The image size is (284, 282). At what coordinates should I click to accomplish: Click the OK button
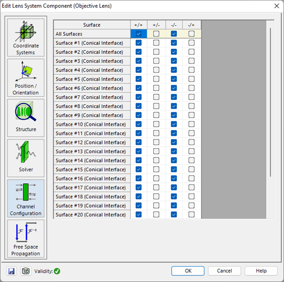[x=188, y=271]
